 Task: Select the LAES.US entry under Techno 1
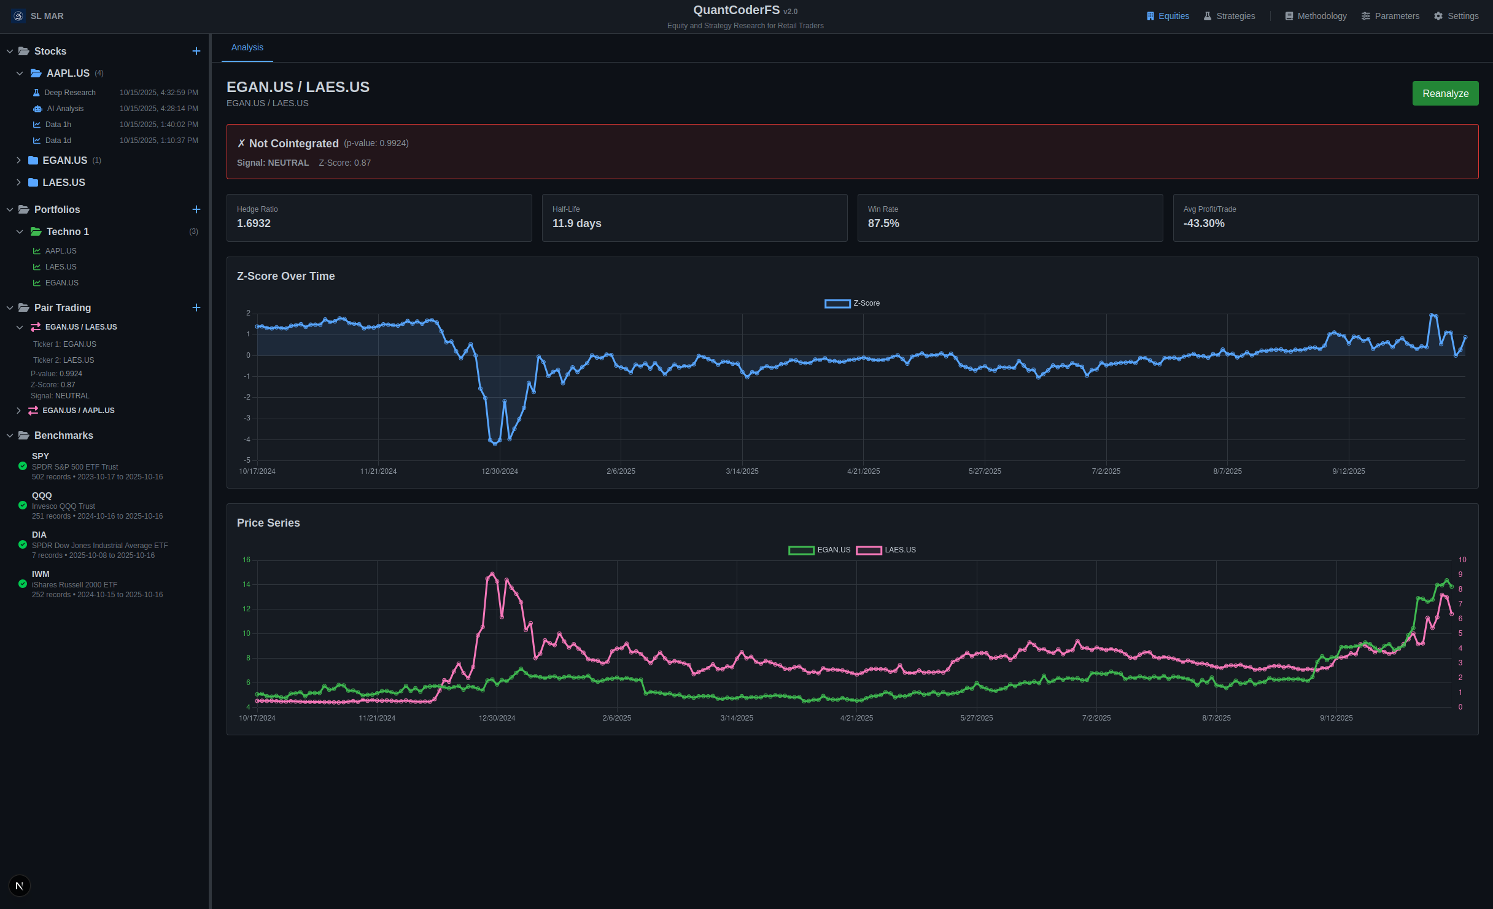(x=60, y=266)
